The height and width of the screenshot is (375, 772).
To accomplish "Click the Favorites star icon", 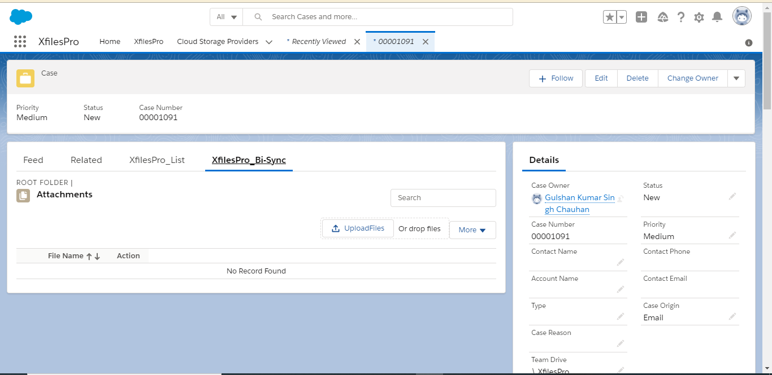I will pos(610,17).
